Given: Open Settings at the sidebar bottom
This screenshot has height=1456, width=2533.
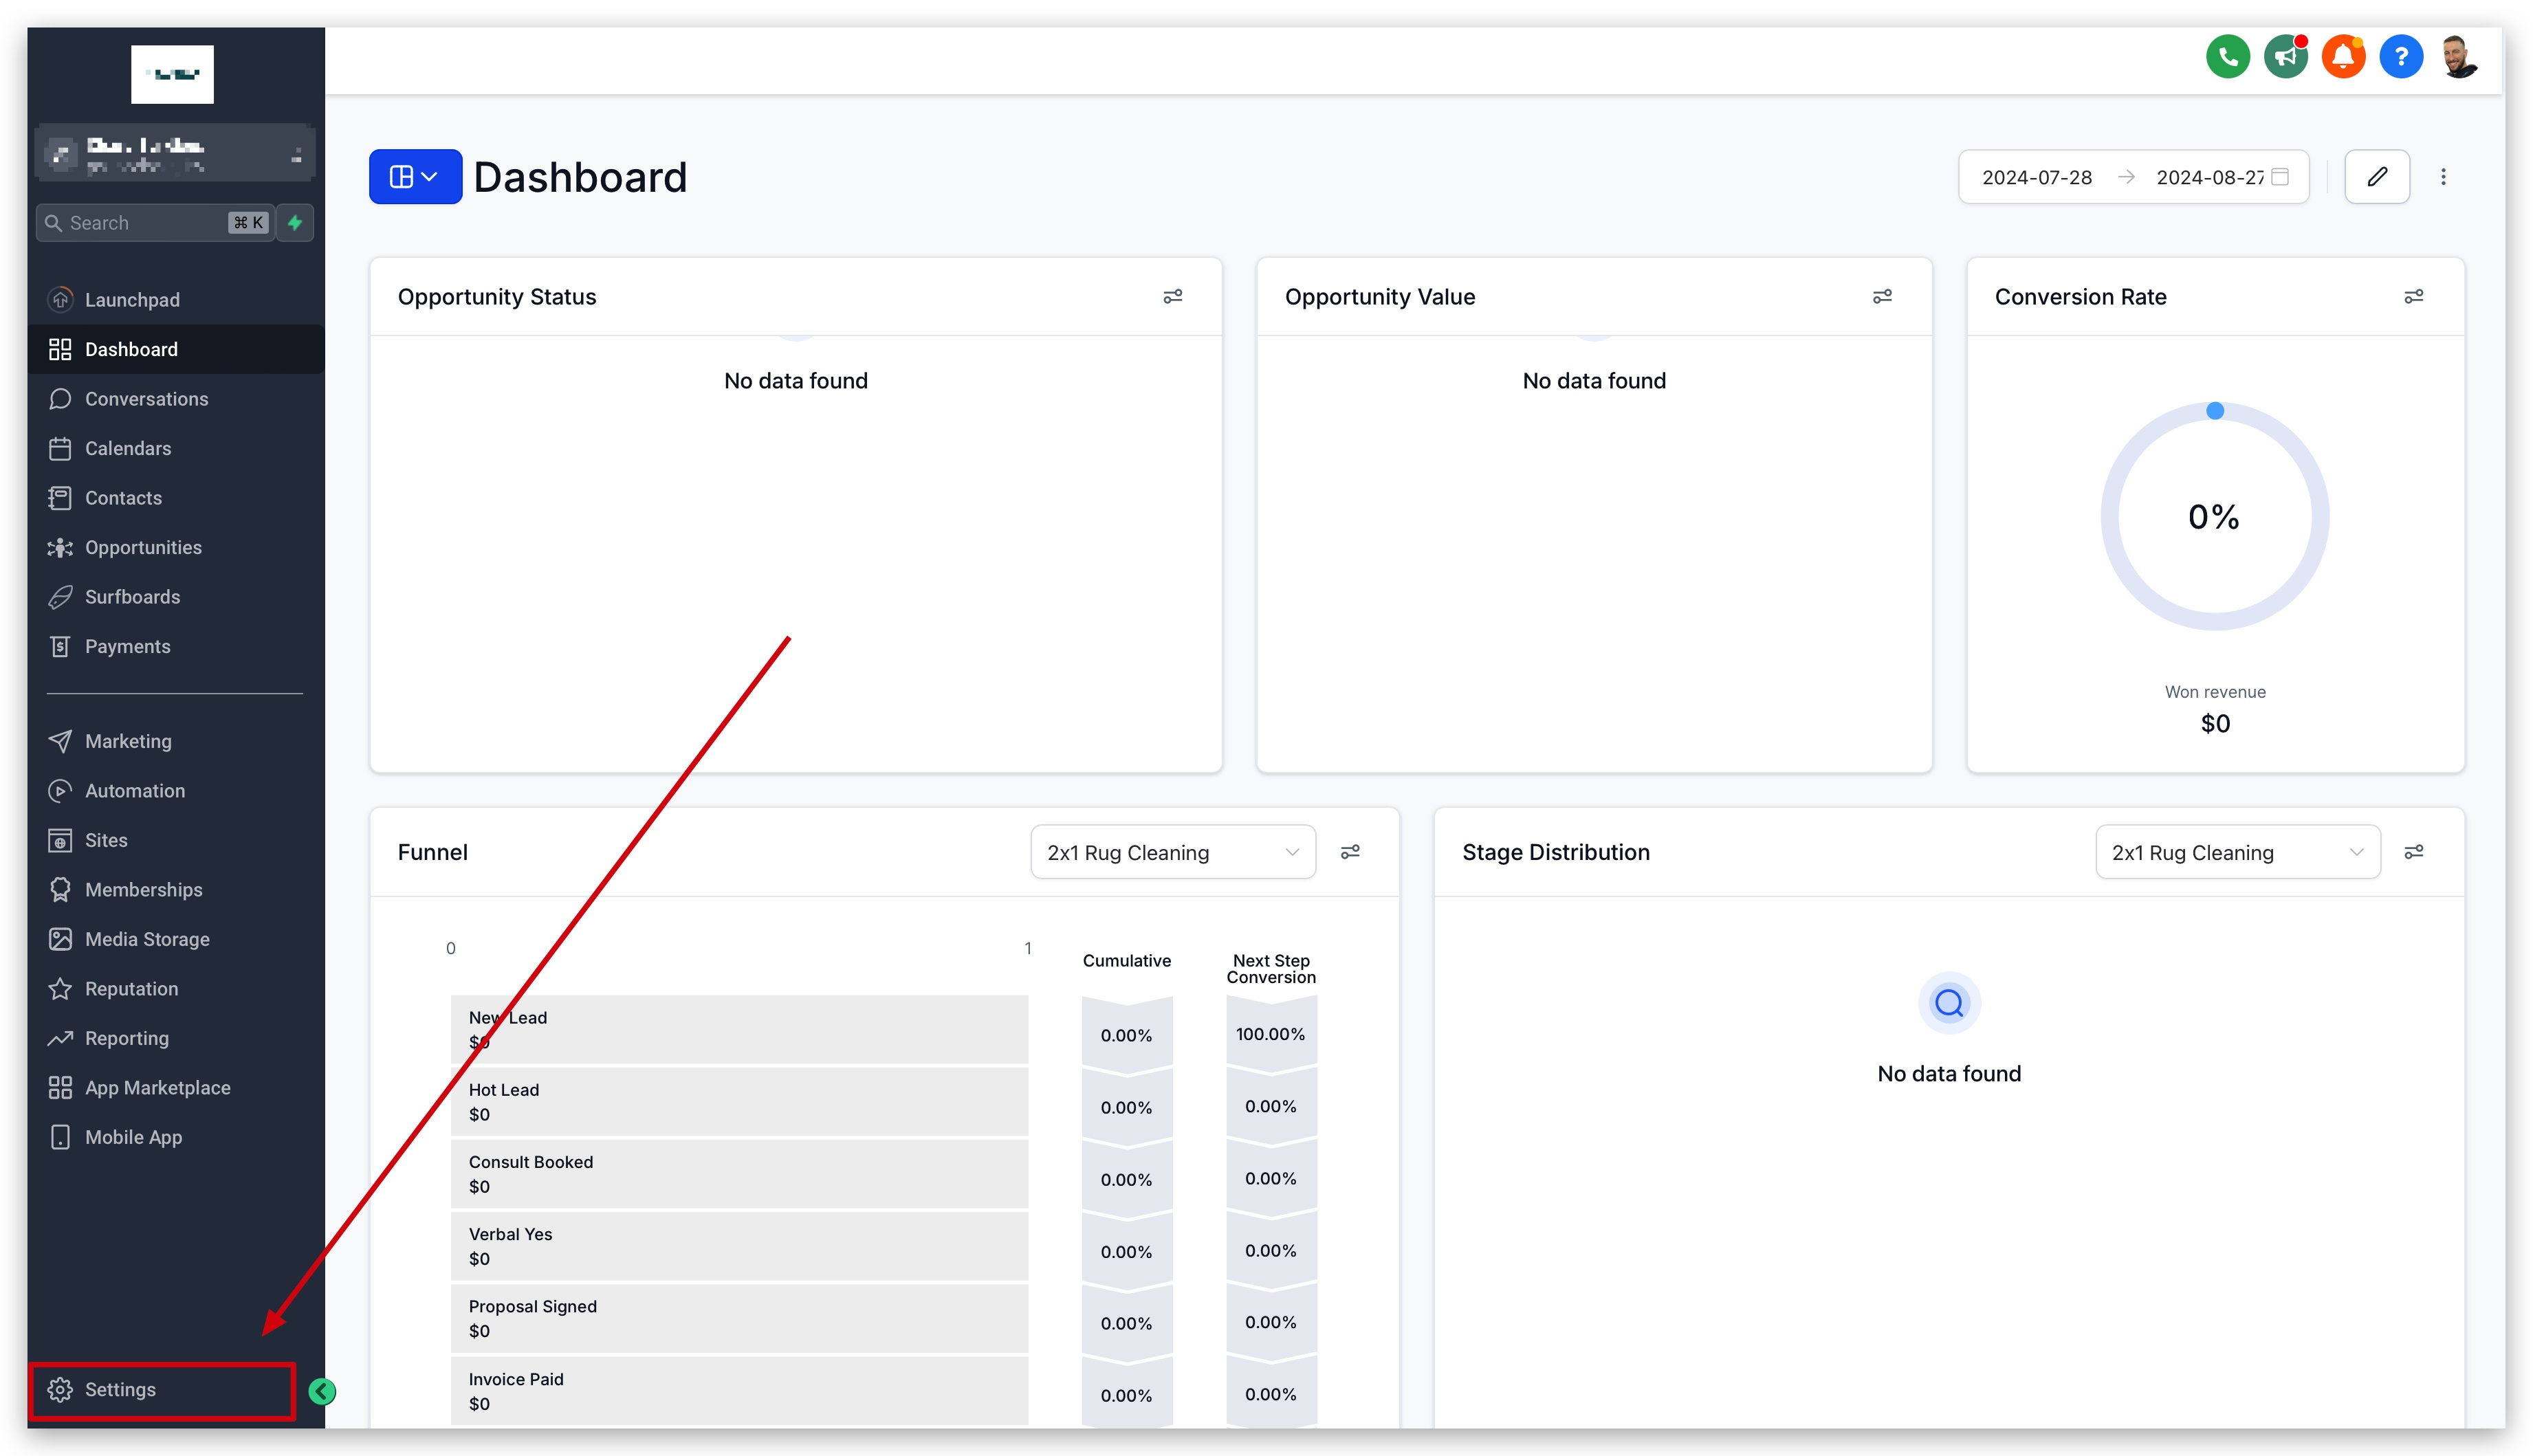Looking at the screenshot, I should (x=120, y=1390).
